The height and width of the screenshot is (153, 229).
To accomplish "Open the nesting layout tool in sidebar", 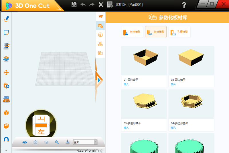I will tap(6, 99).
